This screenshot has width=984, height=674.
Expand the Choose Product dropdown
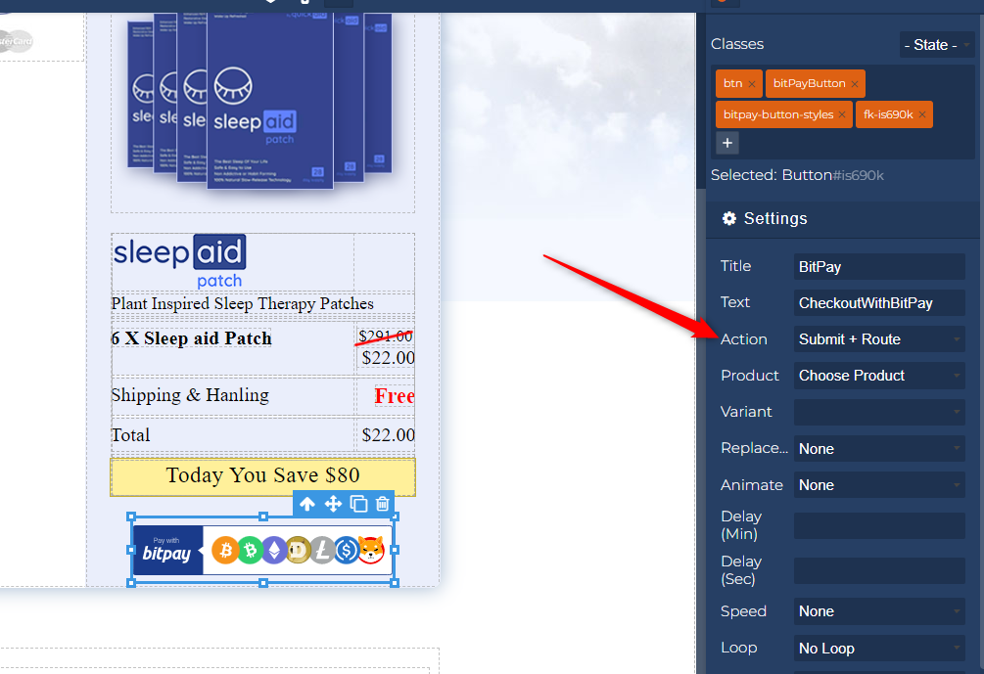878,376
